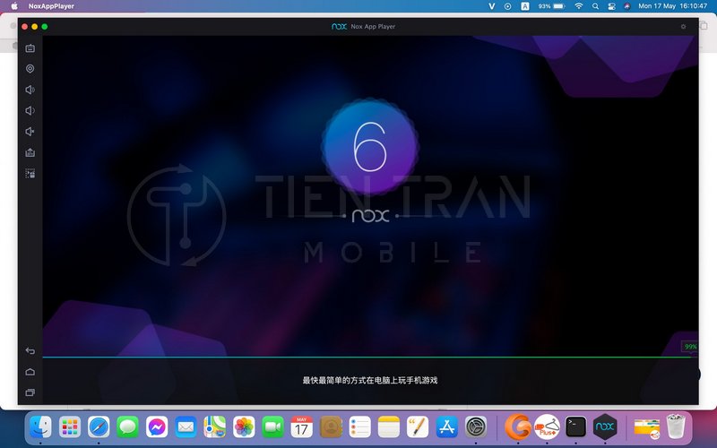Mute sound with the speaker-x icon

point(30,132)
